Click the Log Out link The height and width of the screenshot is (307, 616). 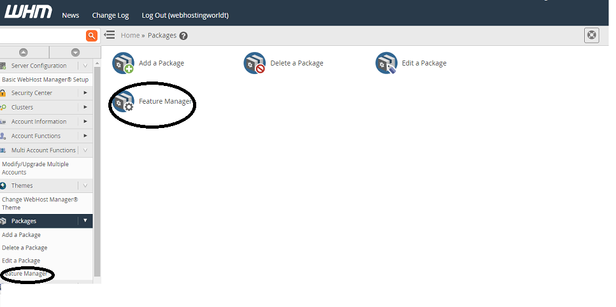pyautogui.click(x=185, y=15)
